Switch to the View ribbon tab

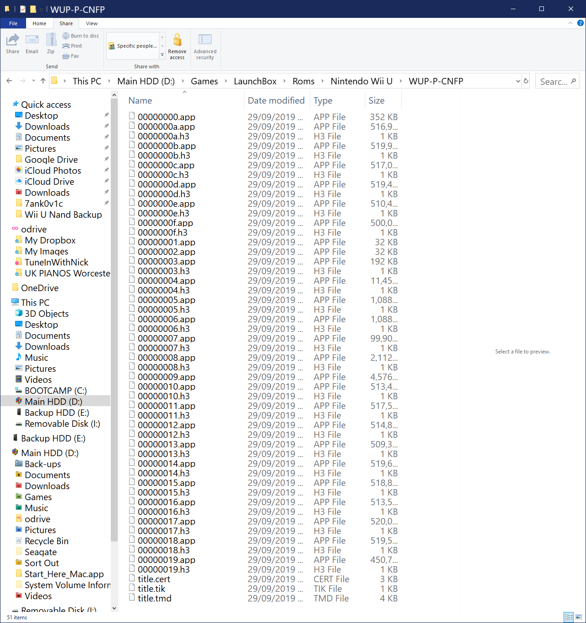point(92,23)
